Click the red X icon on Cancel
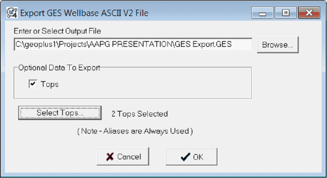327x178 pixels. point(110,157)
